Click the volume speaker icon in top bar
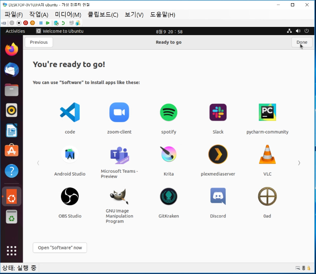 (298, 31)
